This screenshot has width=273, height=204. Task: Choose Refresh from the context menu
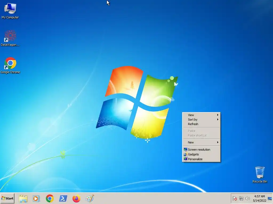(201, 124)
